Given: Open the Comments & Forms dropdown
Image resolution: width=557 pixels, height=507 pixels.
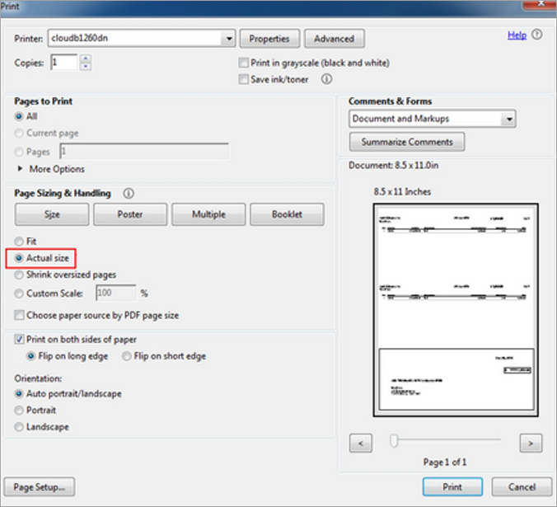Looking at the screenshot, I should tap(508, 119).
